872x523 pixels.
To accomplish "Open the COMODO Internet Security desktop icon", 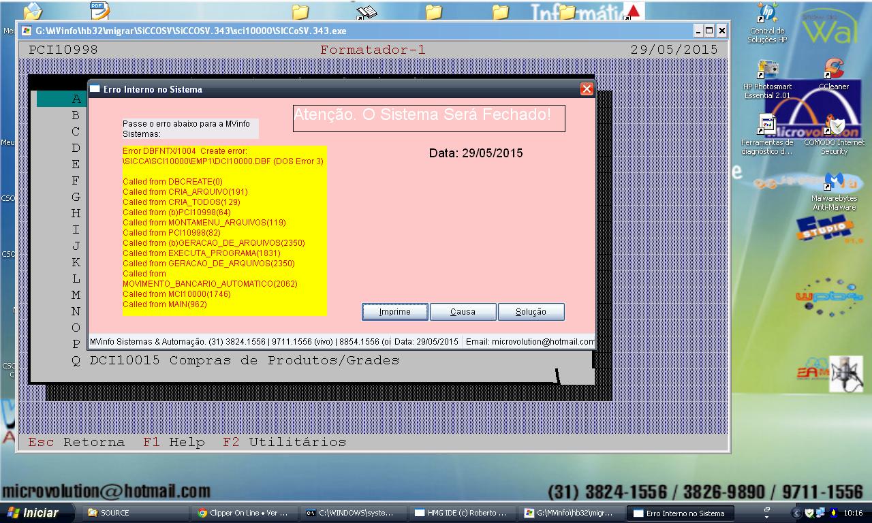I will (834, 135).
